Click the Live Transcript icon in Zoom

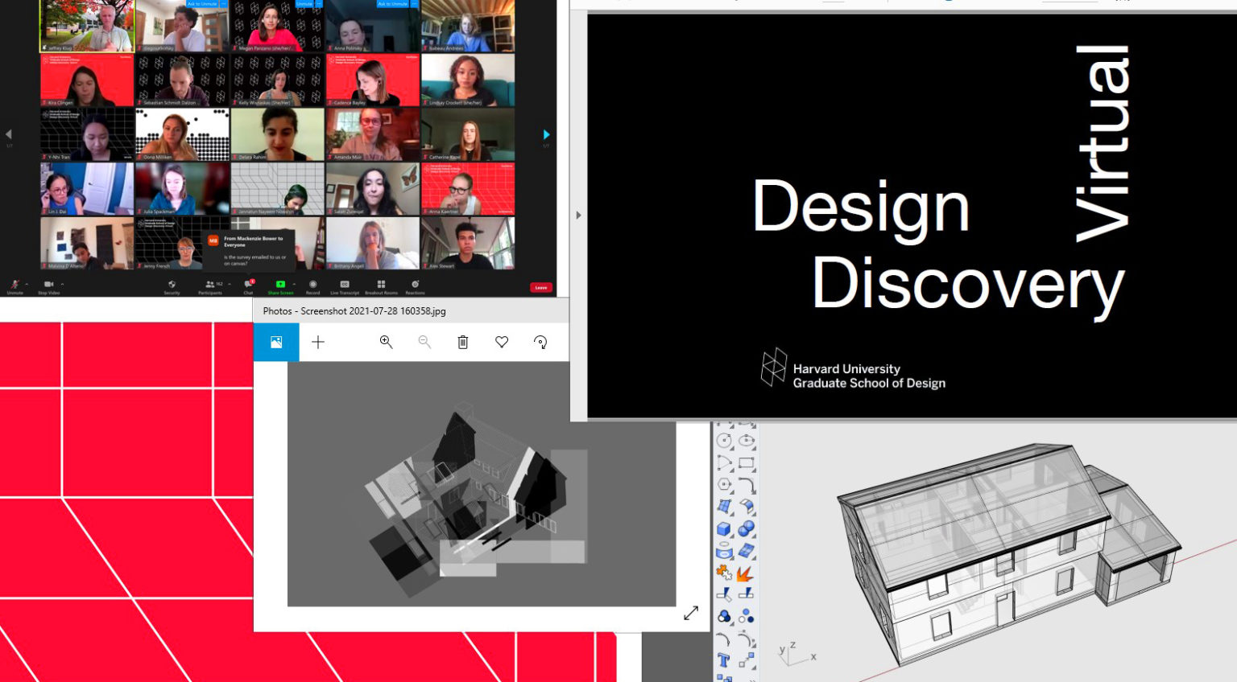click(344, 284)
